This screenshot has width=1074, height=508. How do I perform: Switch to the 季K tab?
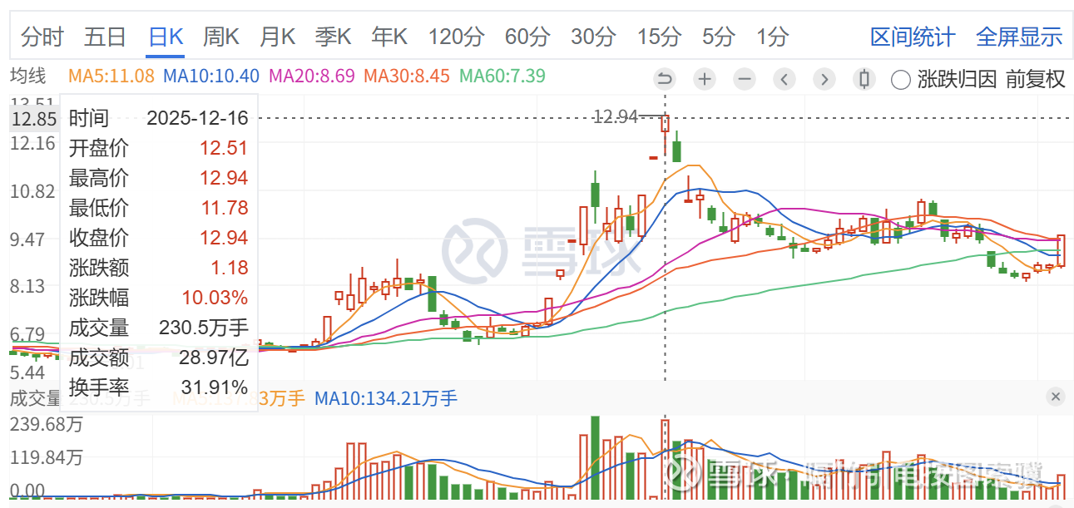[x=334, y=37]
